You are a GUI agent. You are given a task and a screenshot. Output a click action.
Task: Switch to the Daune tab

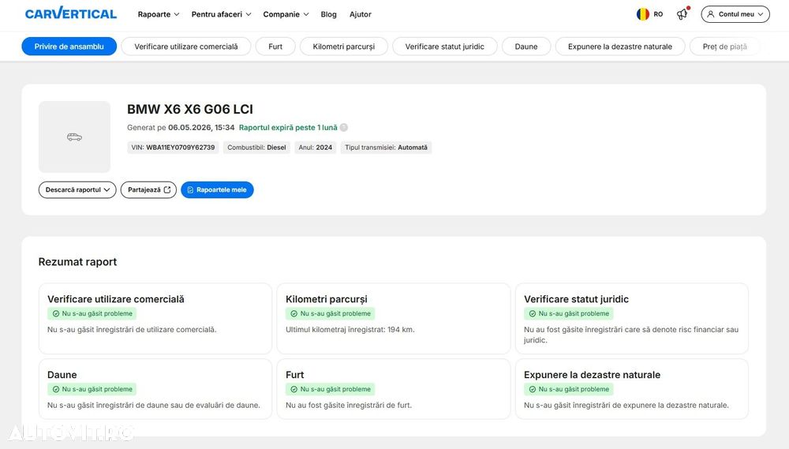click(526, 47)
